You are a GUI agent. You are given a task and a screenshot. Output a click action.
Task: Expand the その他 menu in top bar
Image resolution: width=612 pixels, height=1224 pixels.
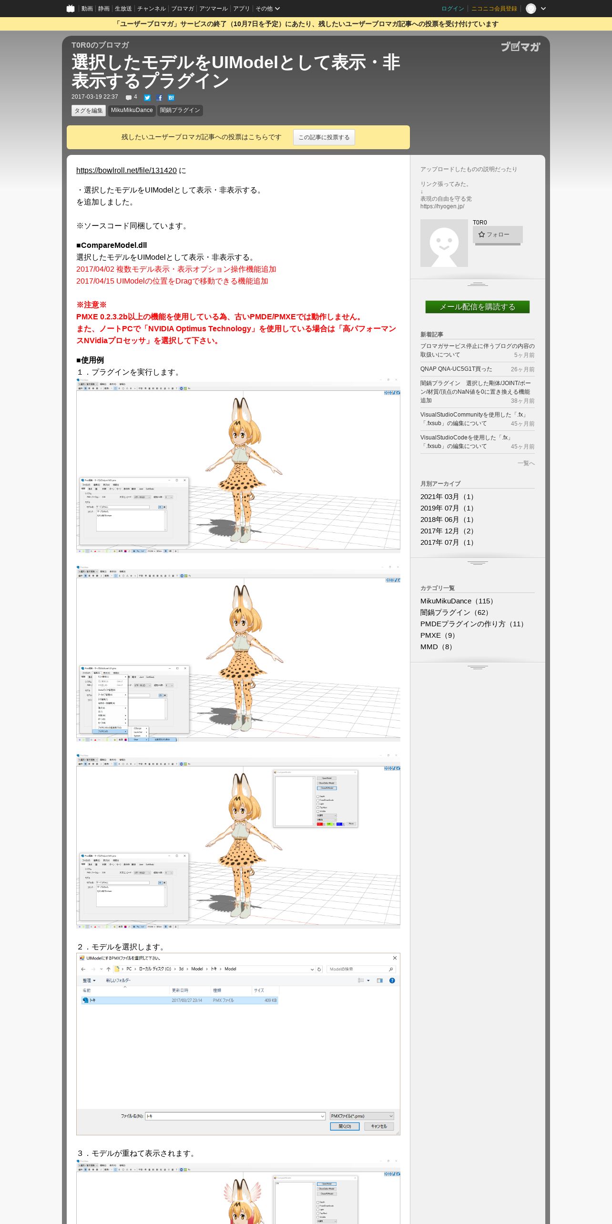coord(267,9)
